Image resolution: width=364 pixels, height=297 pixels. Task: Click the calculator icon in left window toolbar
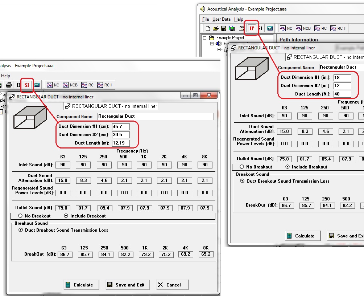tap(37, 85)
